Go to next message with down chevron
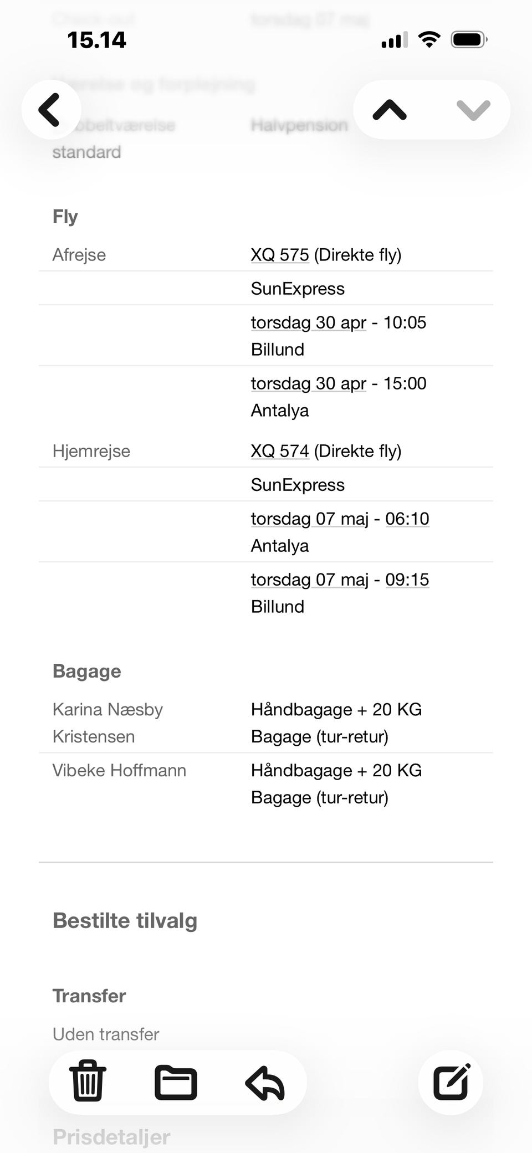This screenshot has height=1153, width=532. [474, 110]
